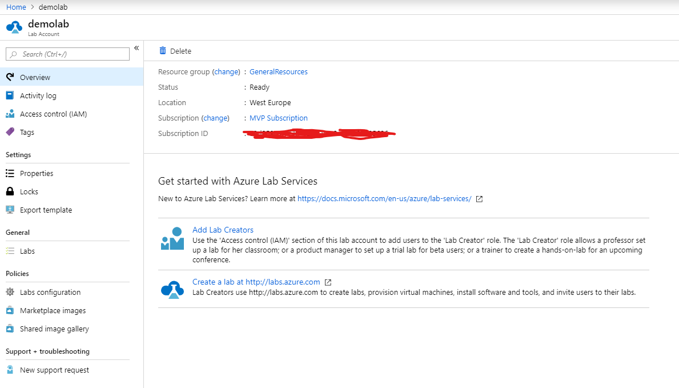Open external link icon beside docs URL

(x=479, y=198)
